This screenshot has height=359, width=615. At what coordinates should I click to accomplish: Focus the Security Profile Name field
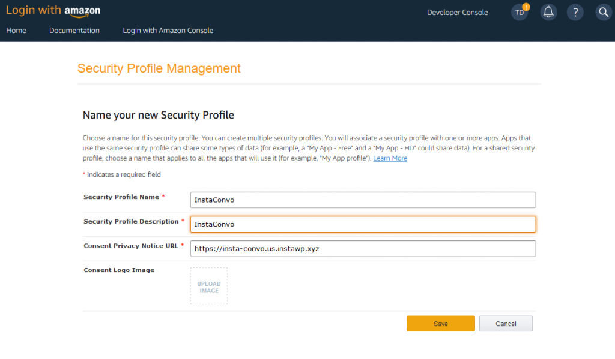point(363,200)
